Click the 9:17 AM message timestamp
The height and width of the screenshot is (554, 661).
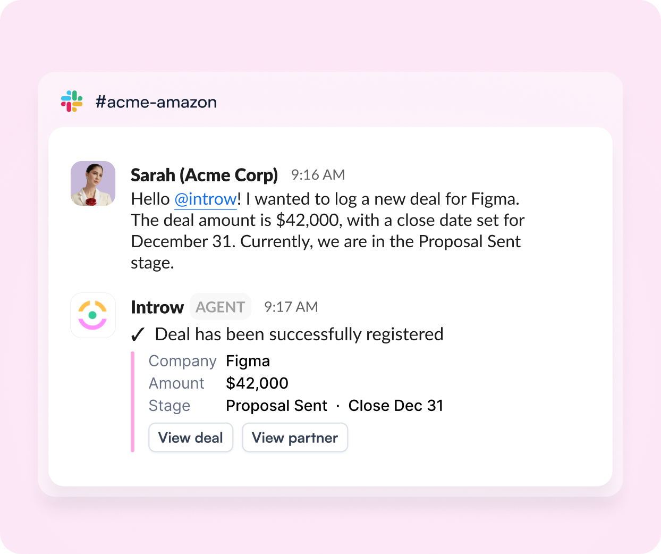[291, 307]
